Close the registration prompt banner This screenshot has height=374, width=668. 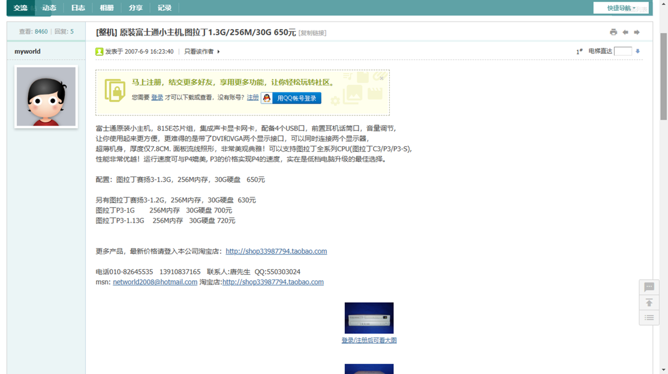pos(381,78)
